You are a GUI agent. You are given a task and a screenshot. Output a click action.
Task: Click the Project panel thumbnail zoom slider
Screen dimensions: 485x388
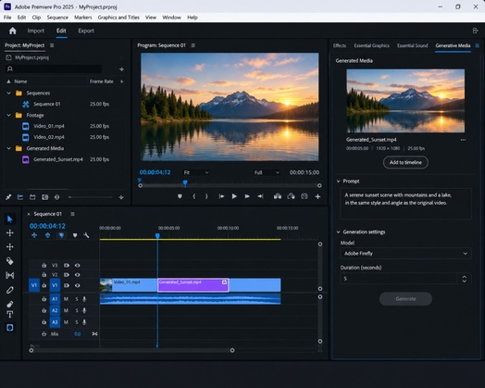point(91,197)
